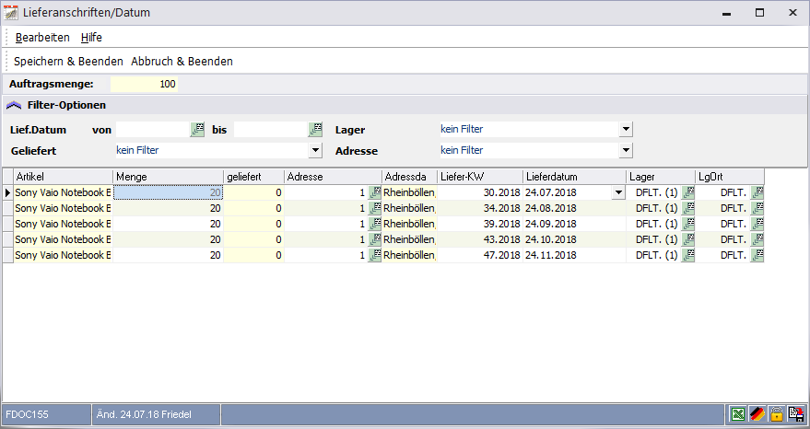This screenshot has width=810, height=429.
Task: Open Lager lookup in 24.09.2018 row
Action: [x=687, y=224]
